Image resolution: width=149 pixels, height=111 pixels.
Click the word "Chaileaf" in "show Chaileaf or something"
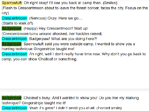46,59
